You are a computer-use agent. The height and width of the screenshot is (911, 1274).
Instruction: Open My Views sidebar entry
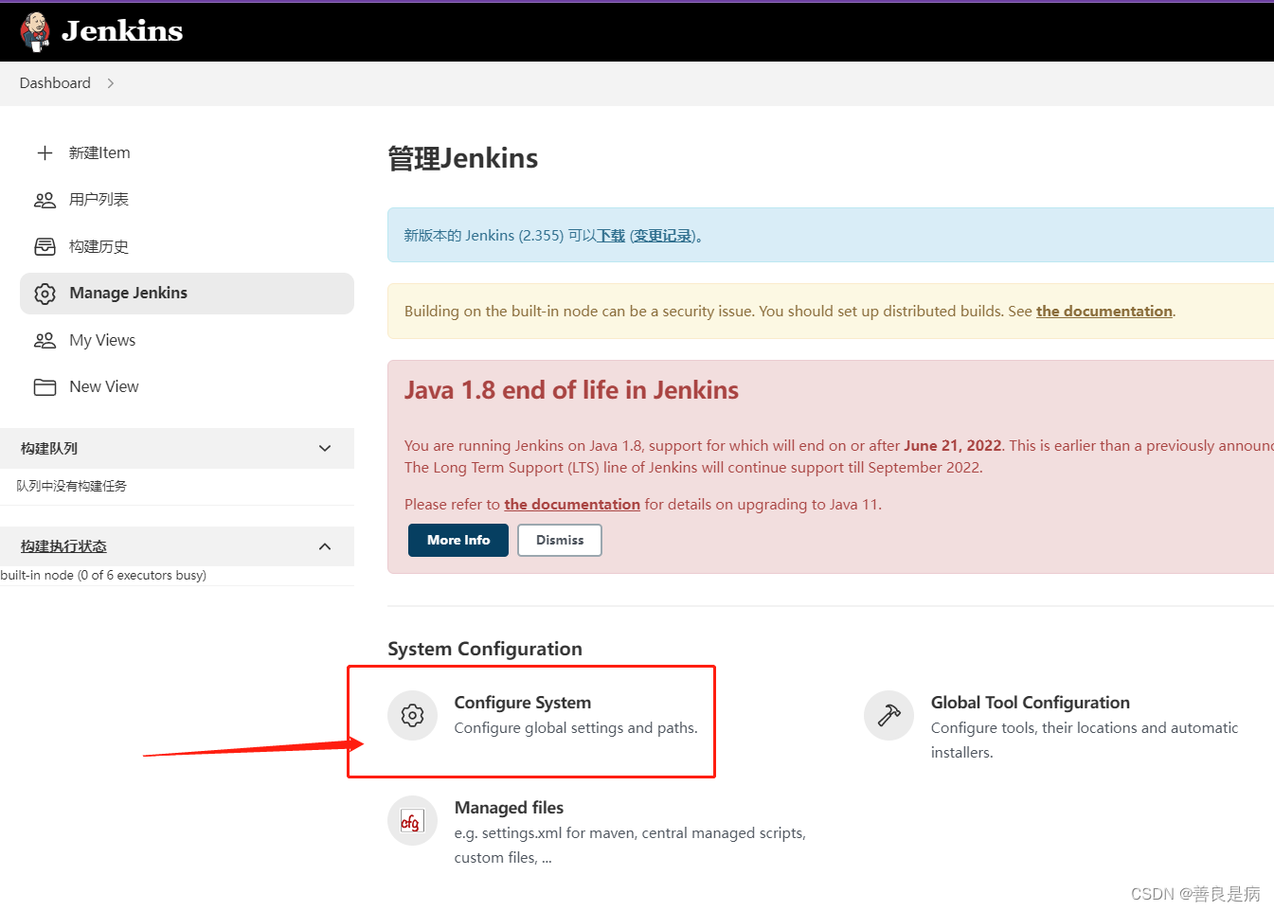[102, 340]
